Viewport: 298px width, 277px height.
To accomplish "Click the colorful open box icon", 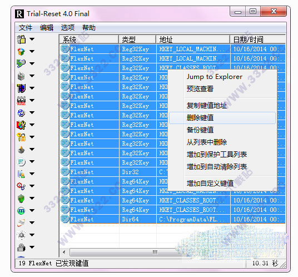I will point(21,52).
